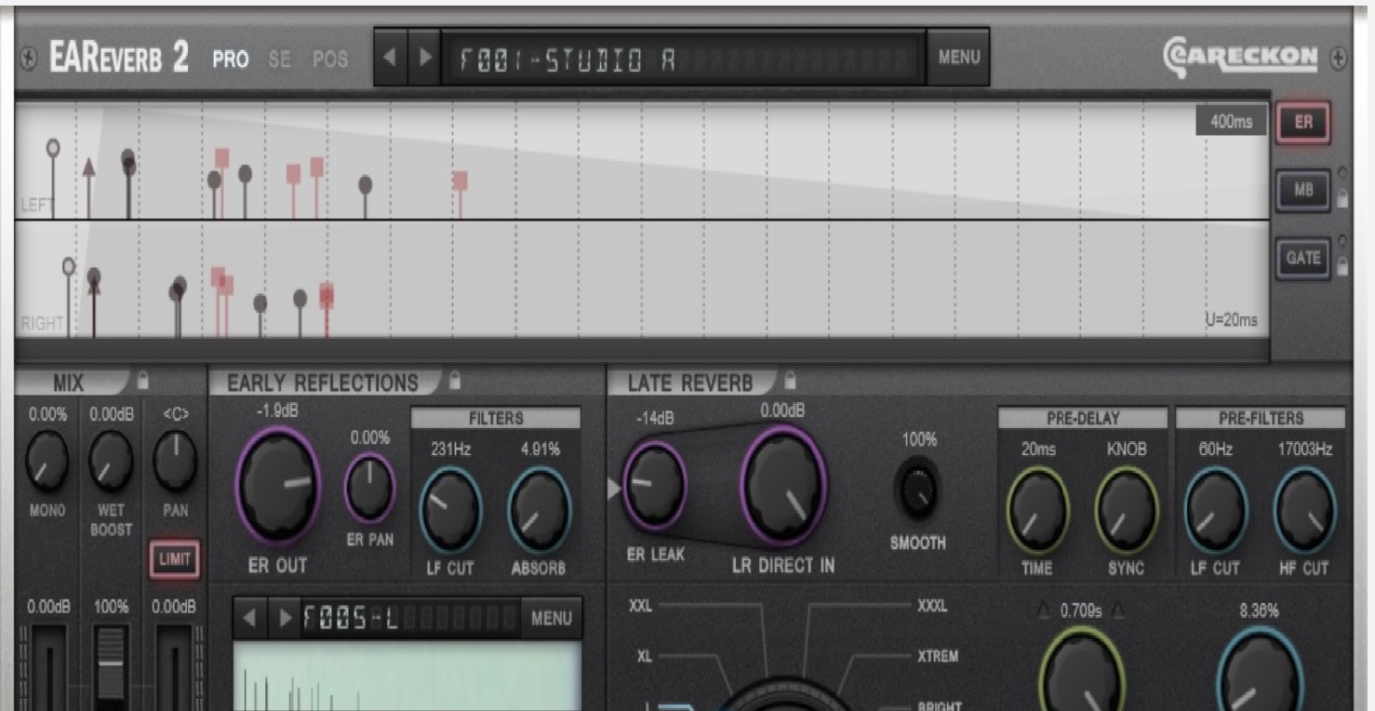Click the 17003Hz value above HF CUT
1375x711 pixels.
(1304, 449)
